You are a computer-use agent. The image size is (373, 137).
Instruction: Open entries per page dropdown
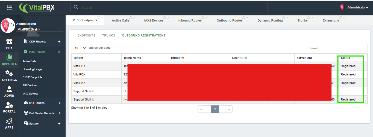tap(79, 48)
